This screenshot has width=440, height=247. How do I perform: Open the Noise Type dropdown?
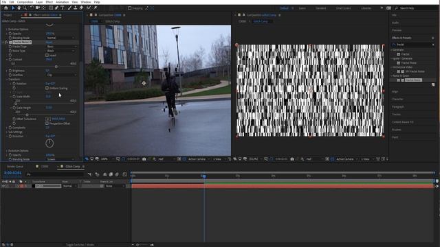60,51
